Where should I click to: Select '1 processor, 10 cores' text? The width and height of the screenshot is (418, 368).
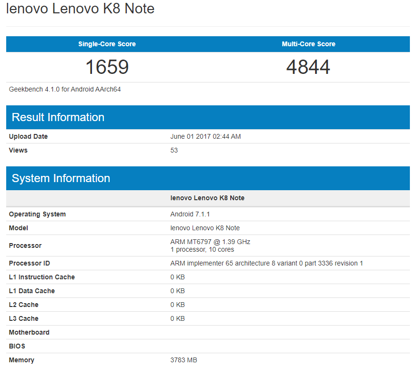tap(203, 250)
